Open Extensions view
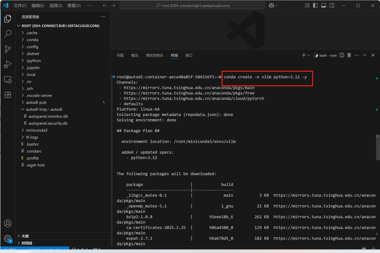Screen dimensions: 380x253 click(x=8, y=95)
